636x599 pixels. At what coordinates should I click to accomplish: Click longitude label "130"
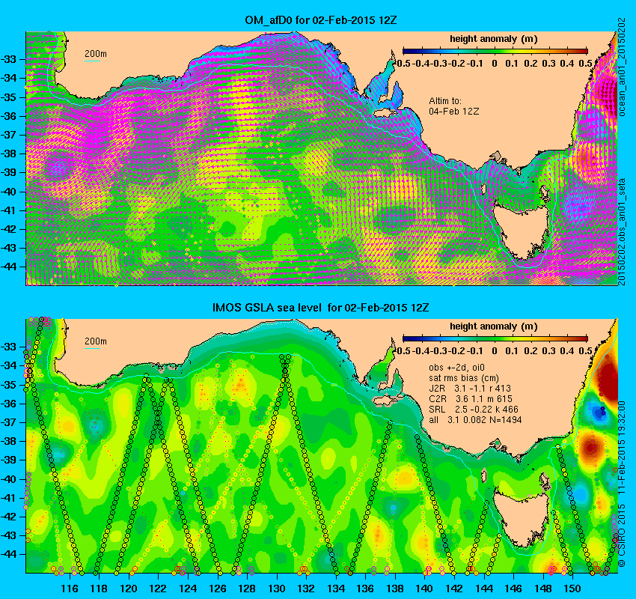(x=277, y=589)
